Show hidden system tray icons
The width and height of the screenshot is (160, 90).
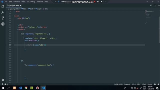129,88
